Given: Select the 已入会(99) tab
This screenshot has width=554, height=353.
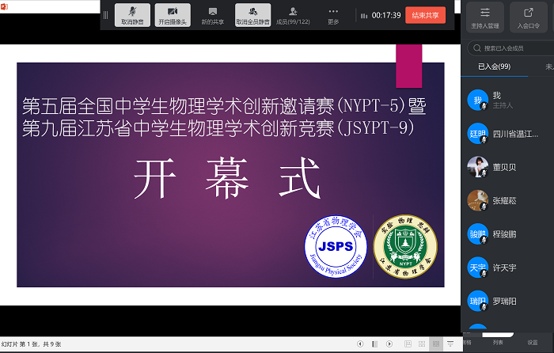Looking at the screenshot, I should point(494,66).
